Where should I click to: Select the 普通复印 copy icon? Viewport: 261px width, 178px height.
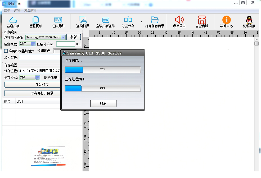(36, 20)
